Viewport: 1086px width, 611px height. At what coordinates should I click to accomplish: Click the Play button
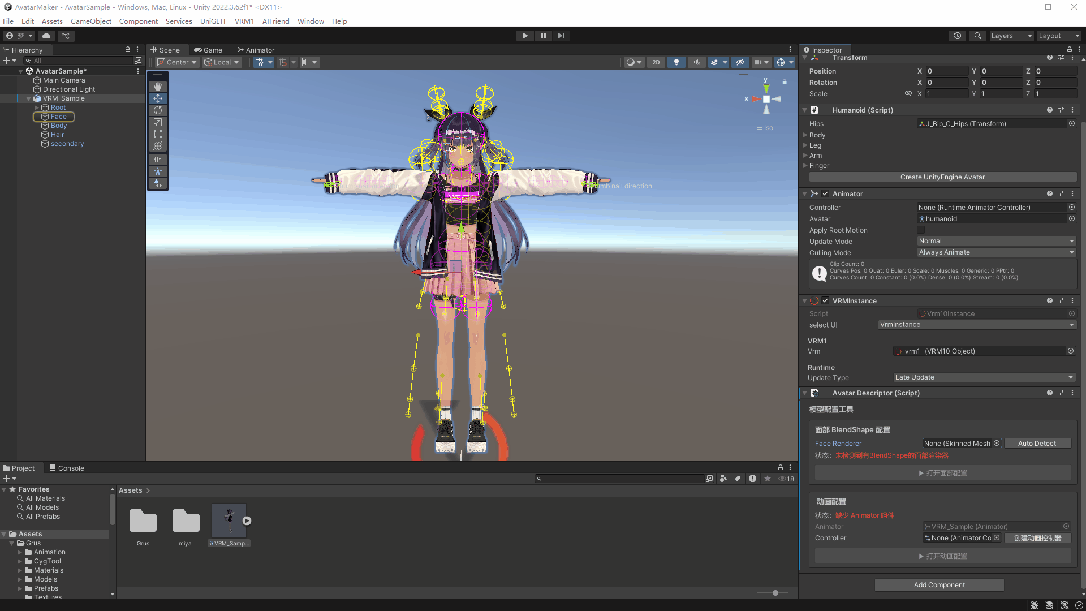pyautogui.click(x=525, y=36)
